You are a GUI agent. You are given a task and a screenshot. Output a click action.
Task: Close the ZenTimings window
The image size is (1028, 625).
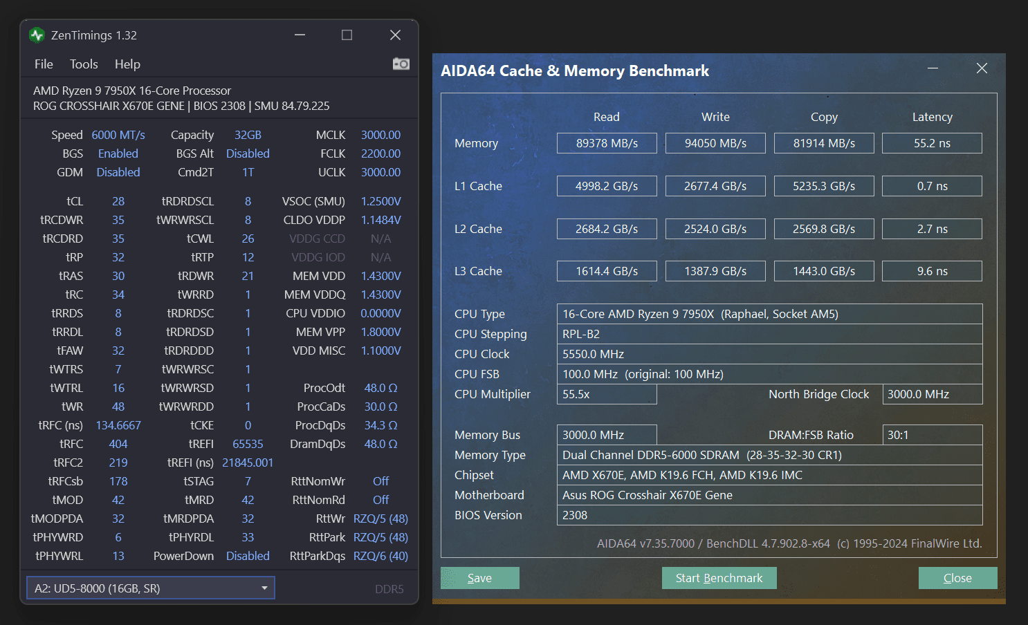(395, 35)
